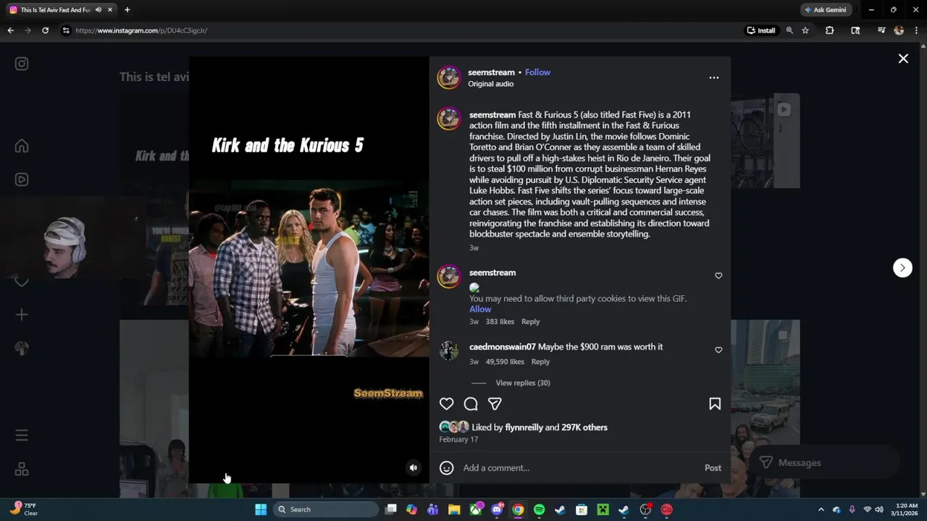
Task: Open Reels in Instagram sidebar
Action: click(x=22, y=179)
